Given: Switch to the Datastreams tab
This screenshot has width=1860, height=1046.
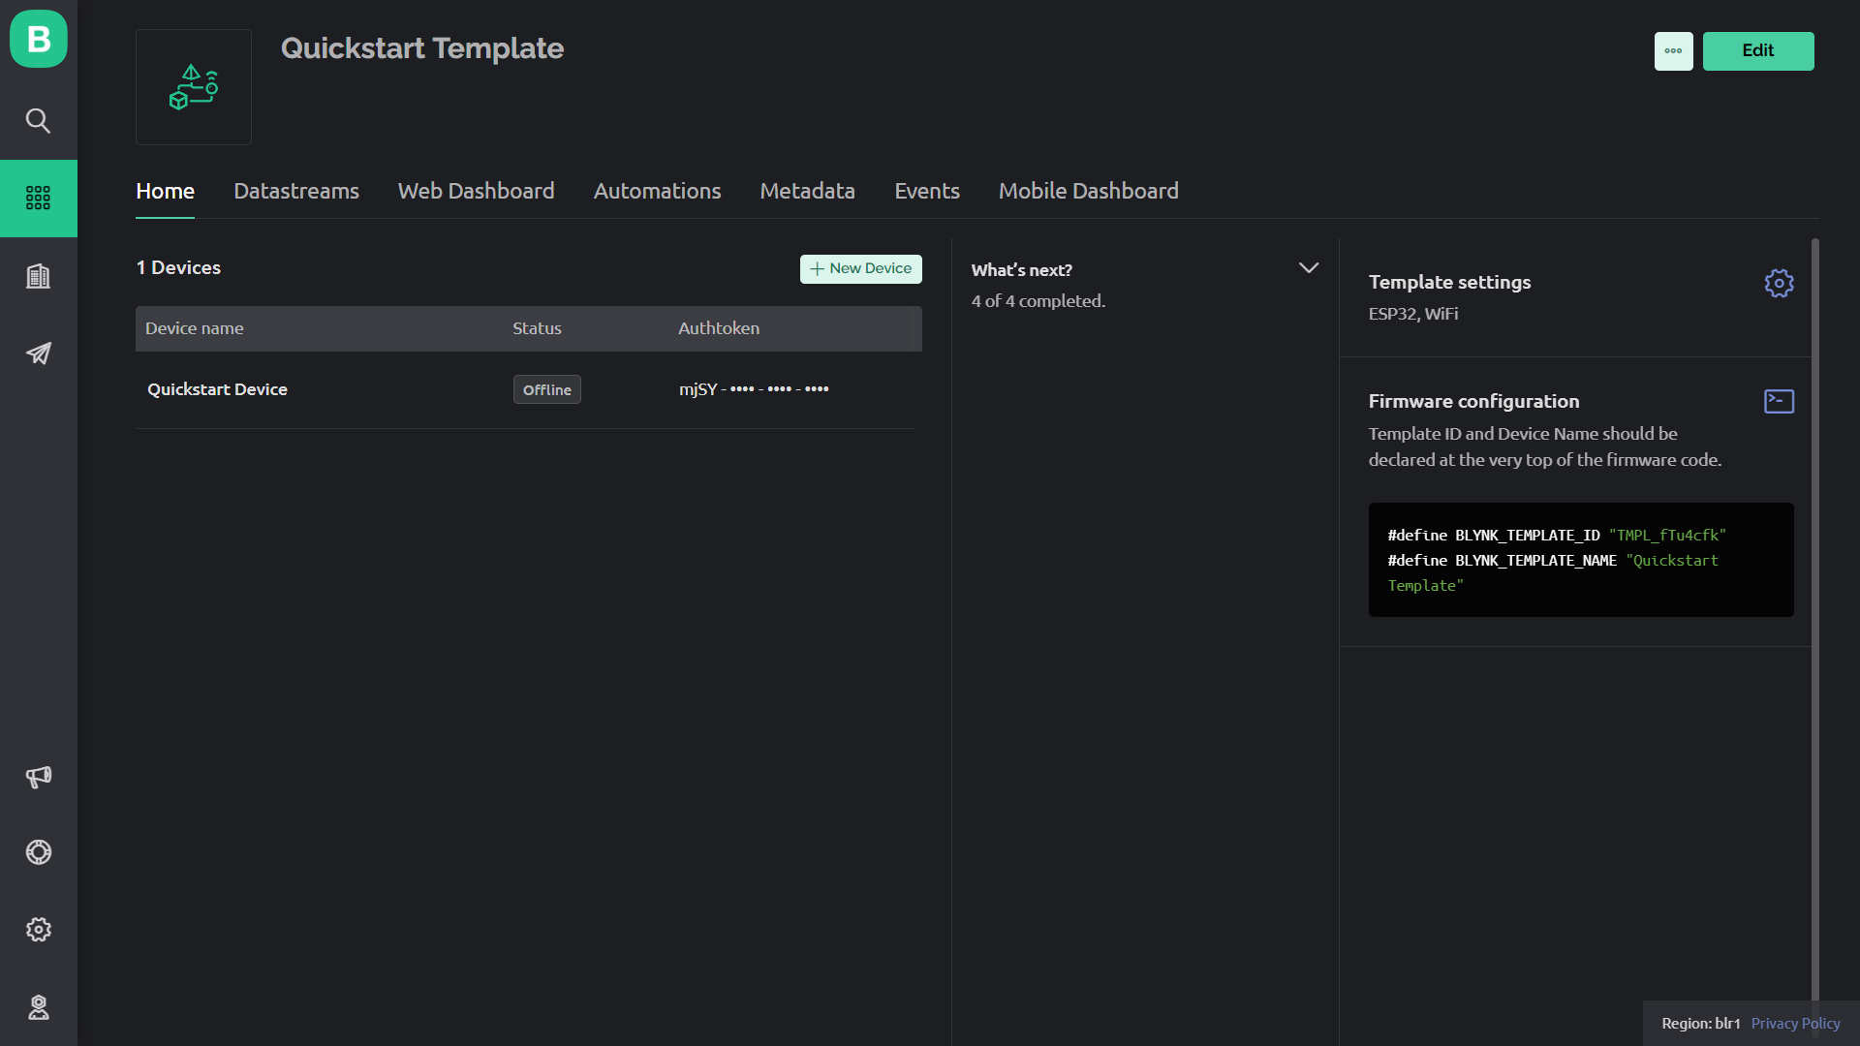Looking at the screenshot, I should tap(296, 191).
